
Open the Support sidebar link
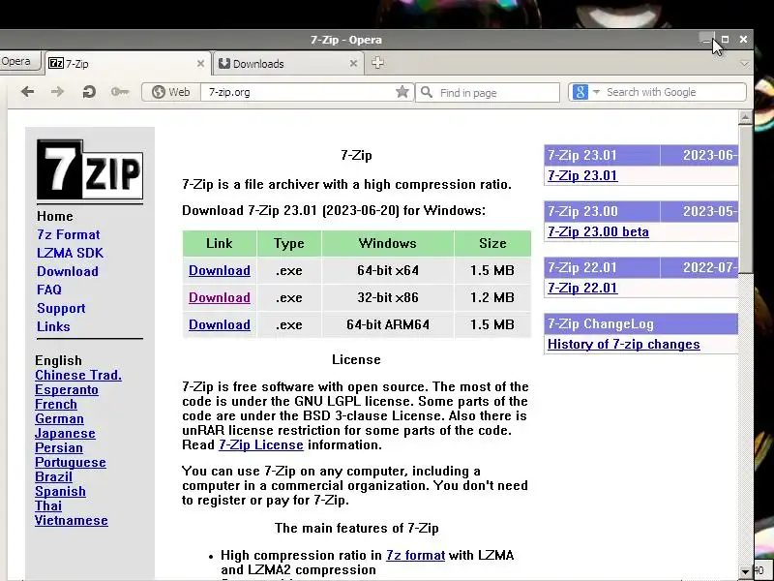click(x=61, y=308)
